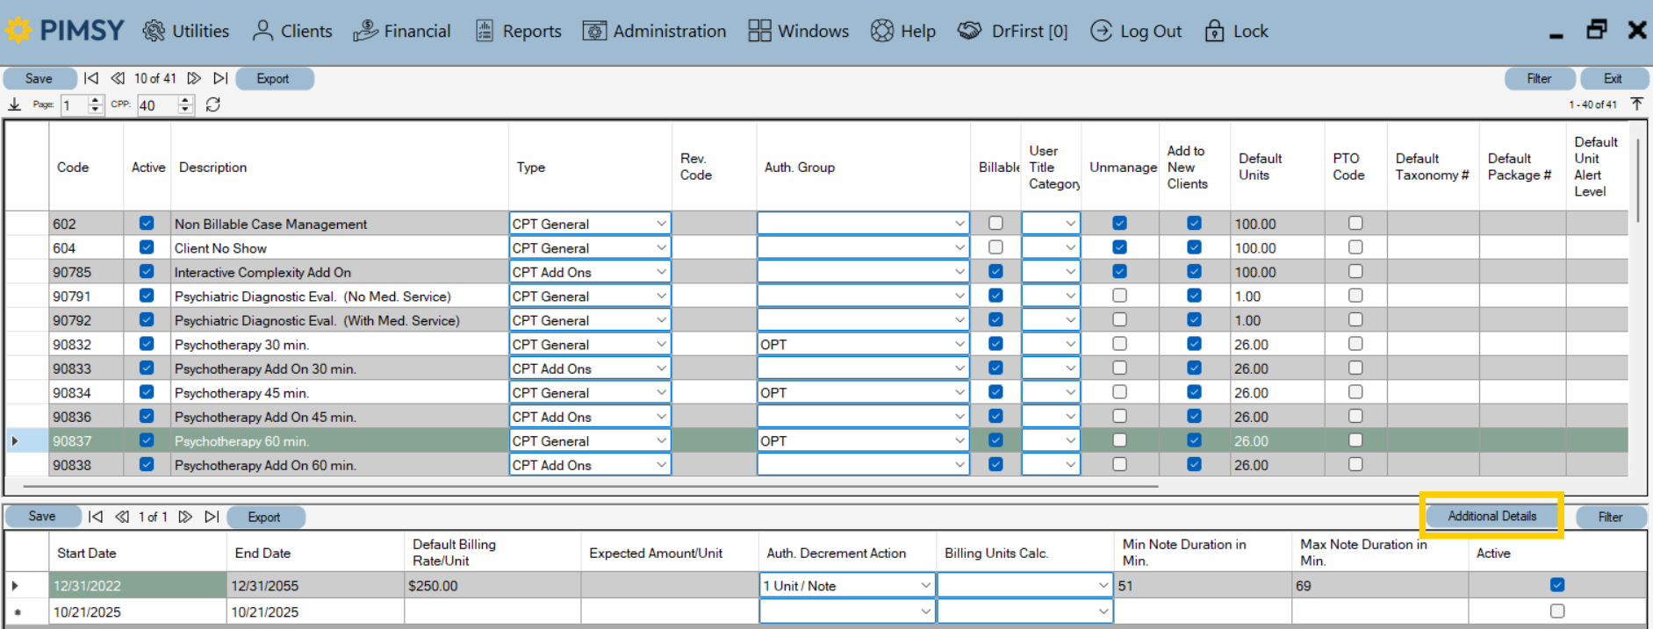1653x629 pixels.
Task: Click the top Export button
Action: [x=273, y=79]
